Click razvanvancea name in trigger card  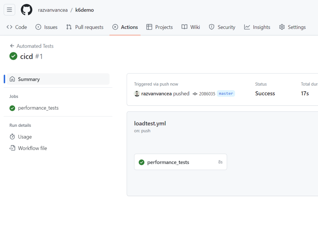pos(157,94)
